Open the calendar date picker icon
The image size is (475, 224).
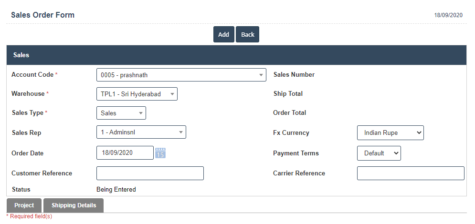tap(160, 153)
